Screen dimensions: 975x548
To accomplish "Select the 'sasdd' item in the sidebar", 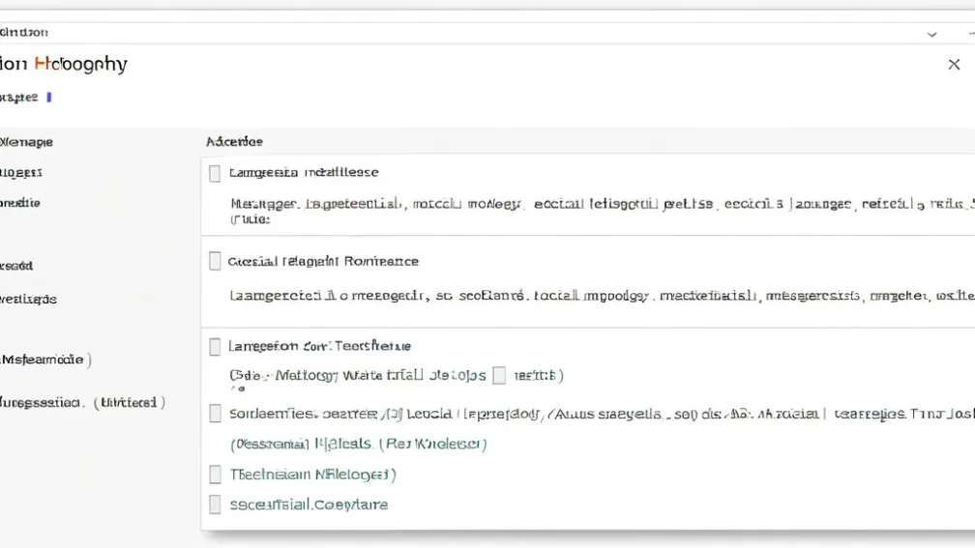I will (x=17, y=265).
